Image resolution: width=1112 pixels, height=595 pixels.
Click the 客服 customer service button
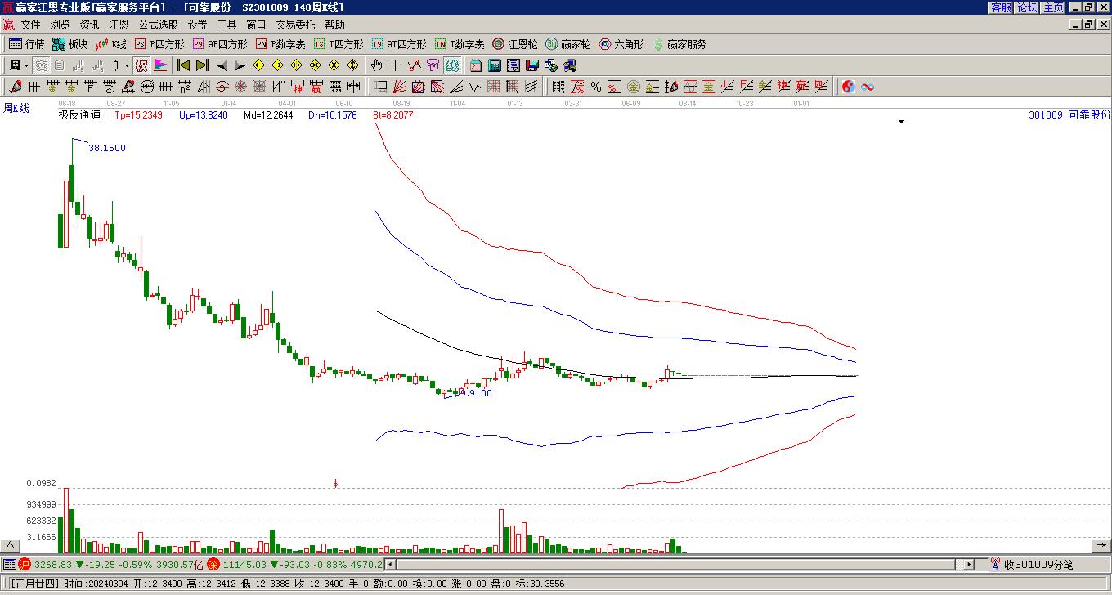[x=1001, y=7]
